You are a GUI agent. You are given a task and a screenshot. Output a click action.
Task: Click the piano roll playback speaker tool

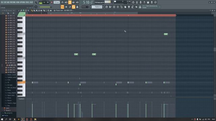pos(51,10)
